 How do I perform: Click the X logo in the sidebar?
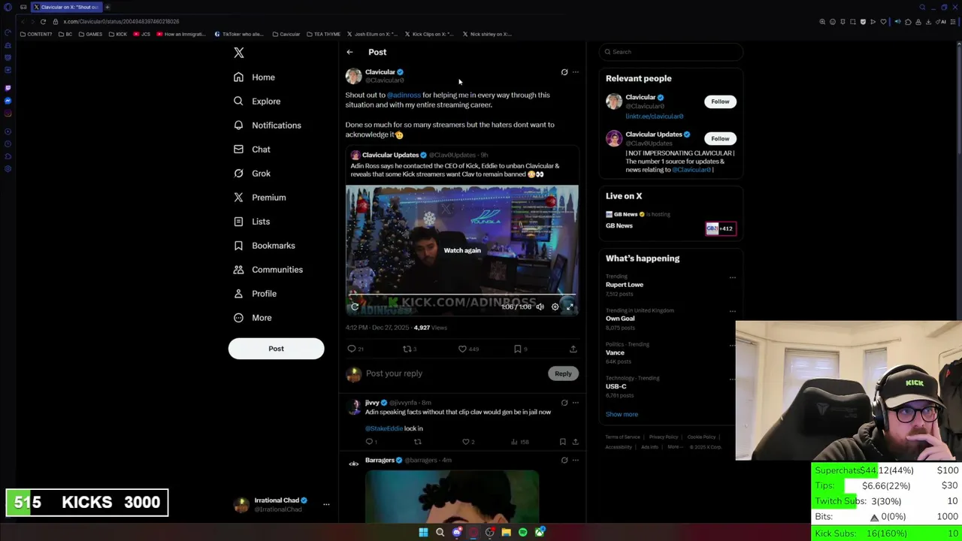tap(238, 53)
